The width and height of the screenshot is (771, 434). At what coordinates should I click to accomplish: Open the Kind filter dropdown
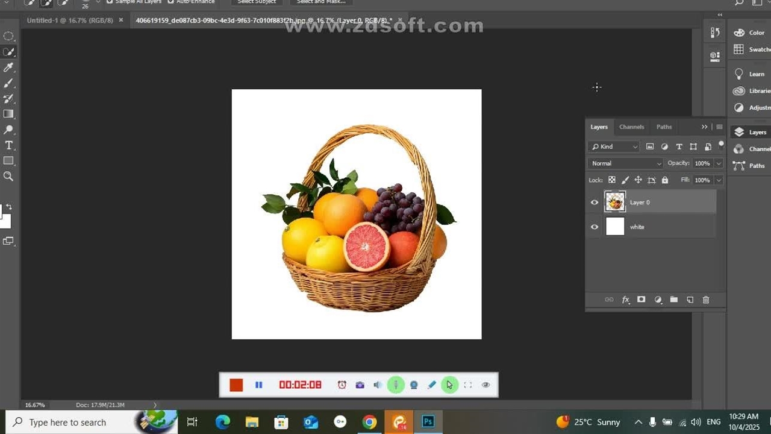[613, 146]
